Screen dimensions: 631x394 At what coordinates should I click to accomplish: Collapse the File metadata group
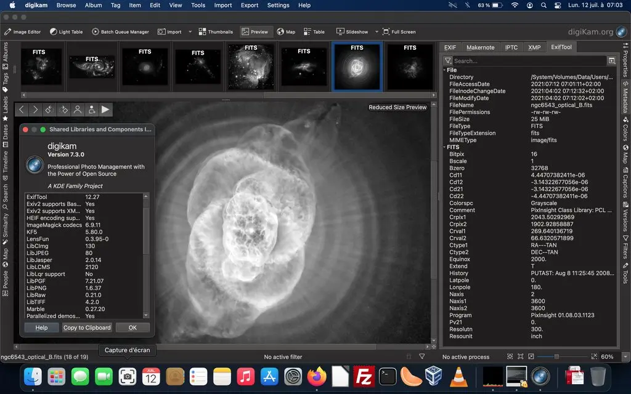pyautogui.click(x=444, y=70)
